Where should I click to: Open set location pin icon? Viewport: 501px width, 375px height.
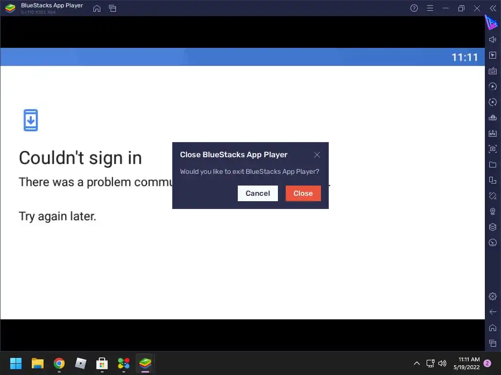(493, 211)
